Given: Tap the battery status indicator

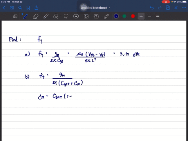Looking at the screenshot, I should 184,2.
